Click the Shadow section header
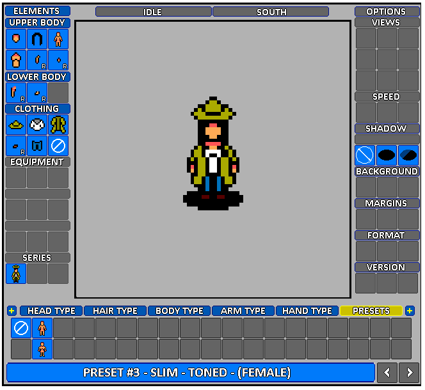 tap(387, 129)
